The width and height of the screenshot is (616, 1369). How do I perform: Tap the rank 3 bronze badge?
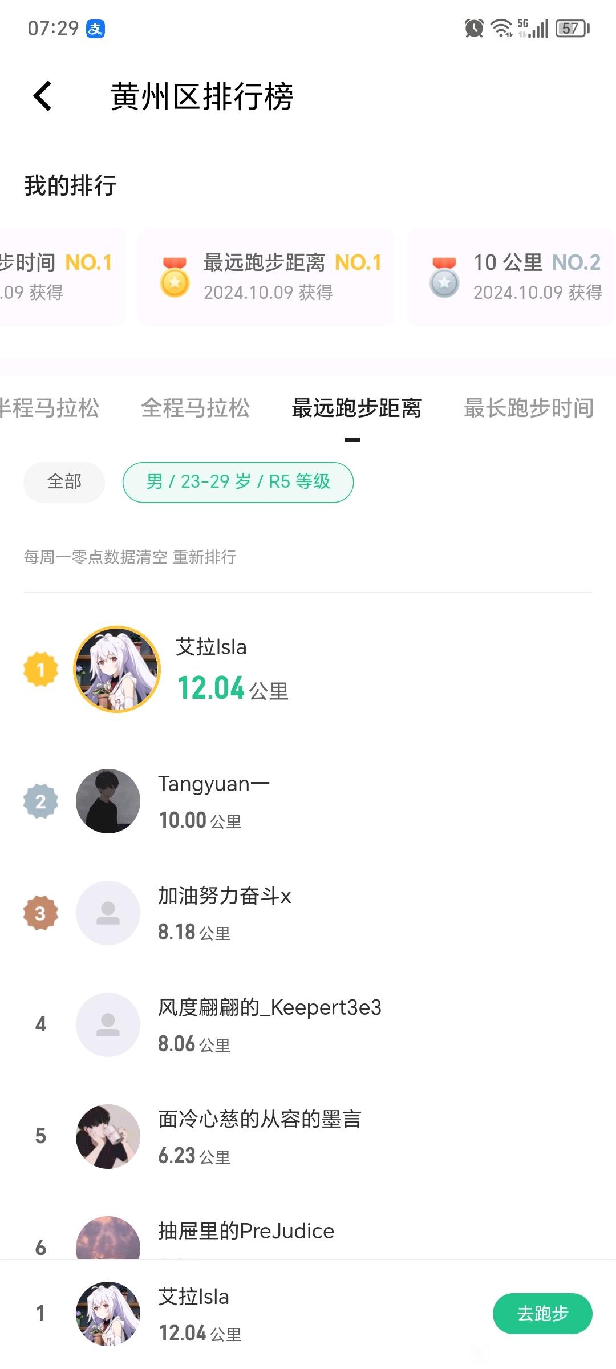pyautogui.click(x=40, y=913)
